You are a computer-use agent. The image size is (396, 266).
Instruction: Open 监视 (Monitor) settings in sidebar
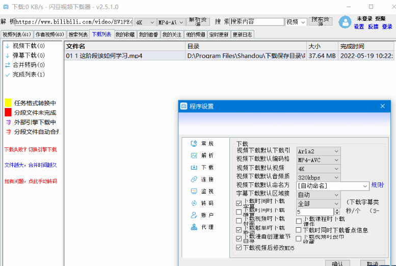[x=202, y=191]
